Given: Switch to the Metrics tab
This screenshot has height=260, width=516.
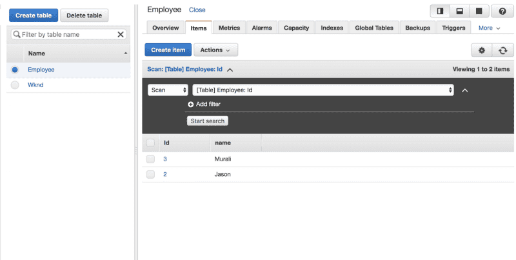Looking at the screenshot, I should 229,28.
